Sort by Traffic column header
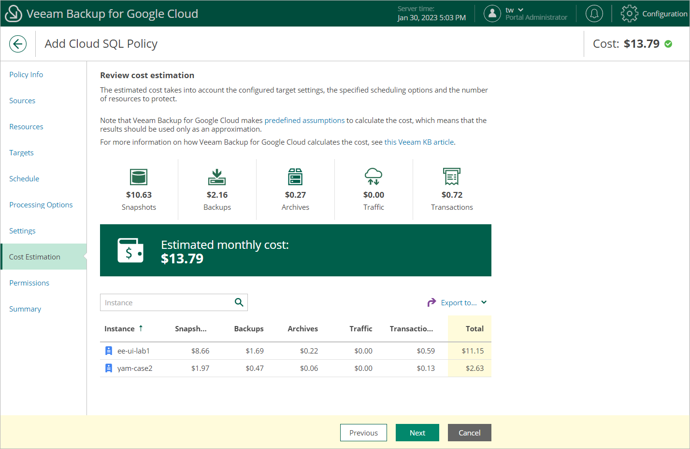 [360, 328]
